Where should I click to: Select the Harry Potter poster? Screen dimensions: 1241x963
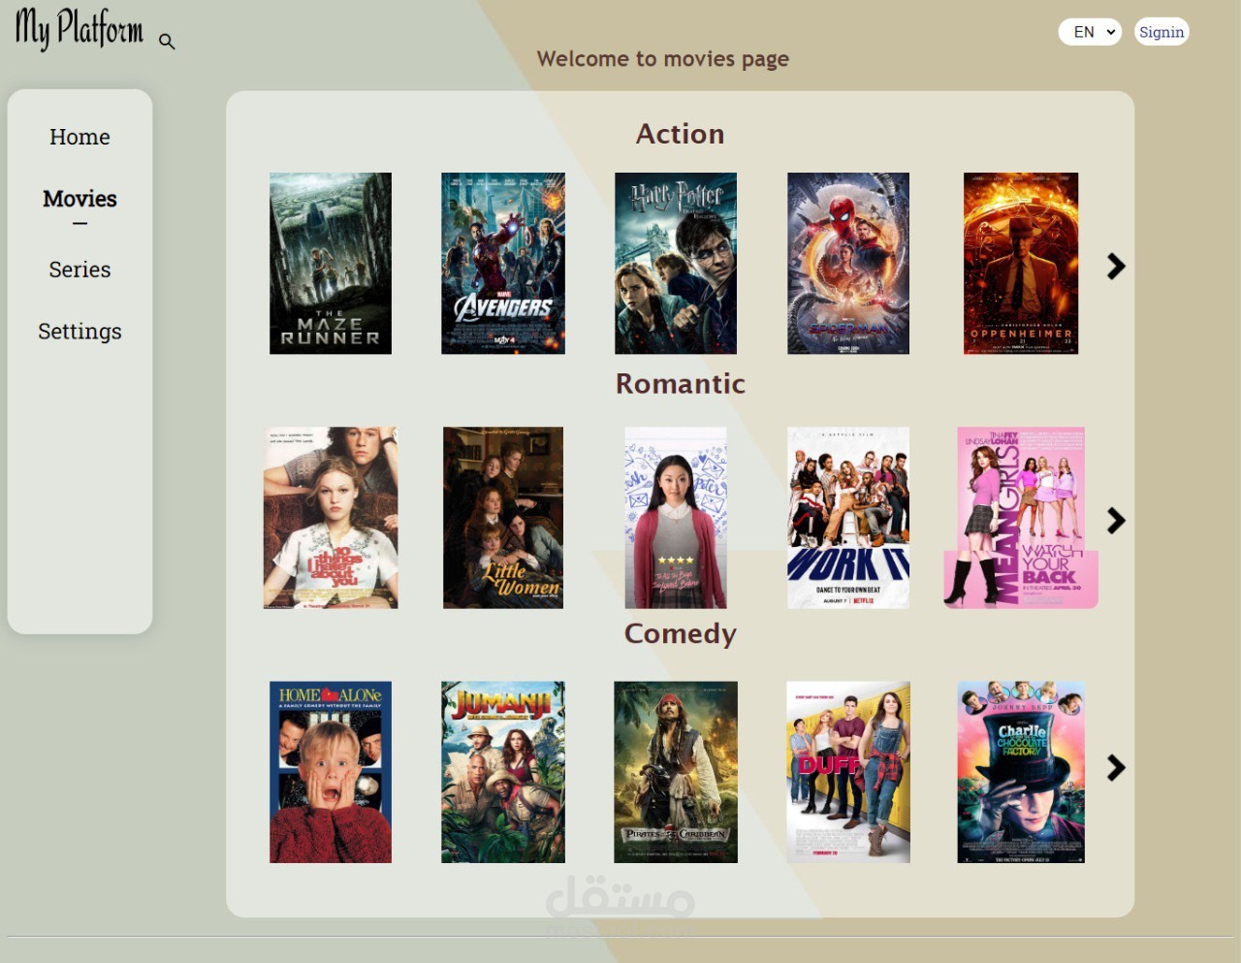[676, 264]
